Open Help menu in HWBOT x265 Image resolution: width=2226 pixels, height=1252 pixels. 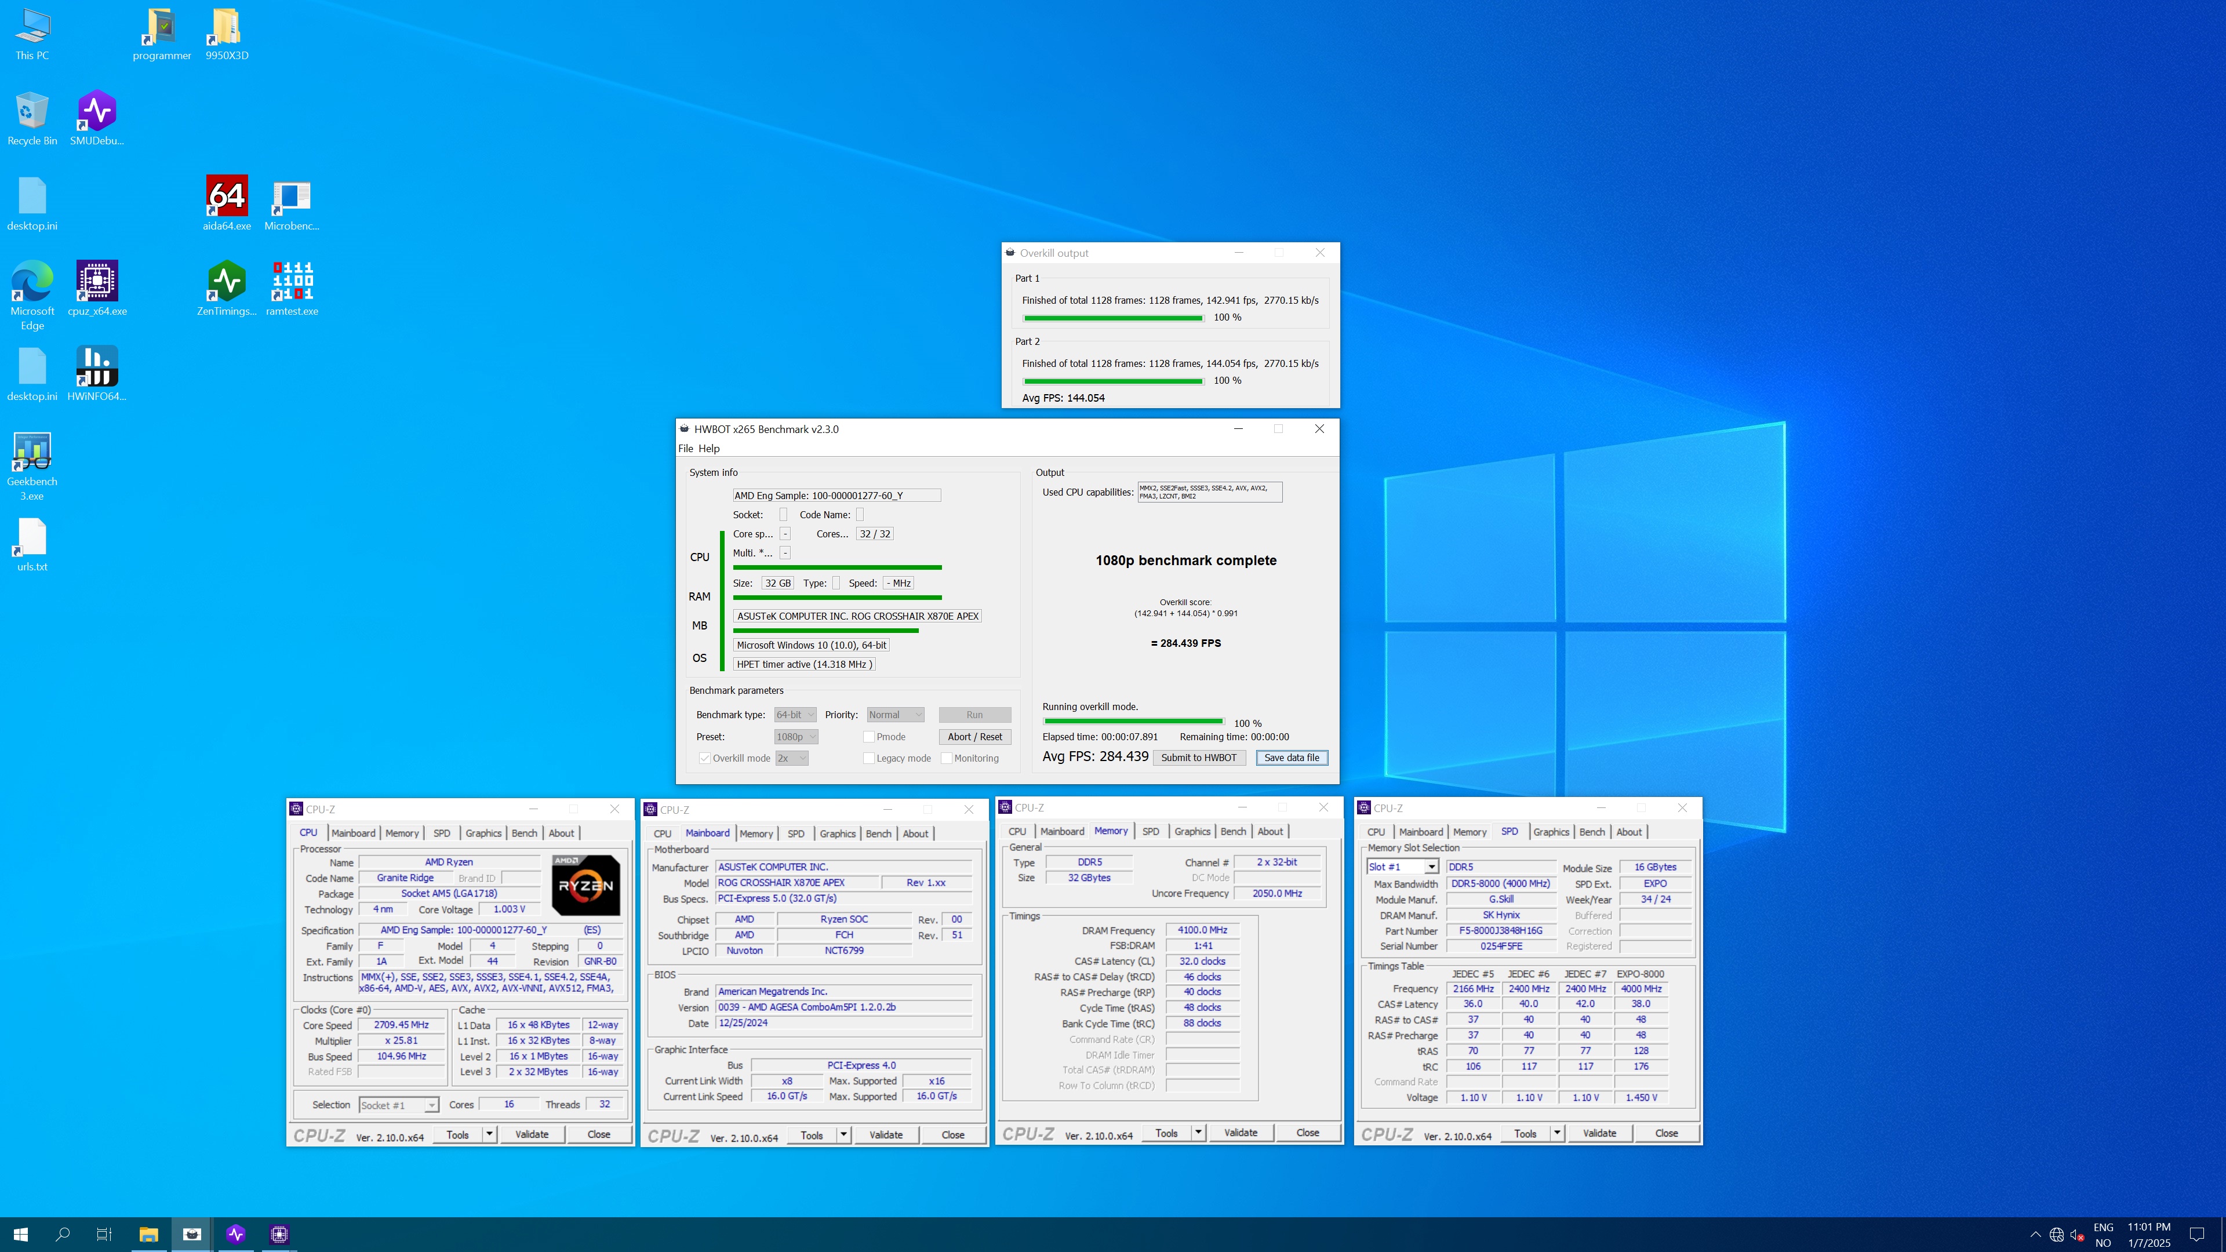pos(708,449)
